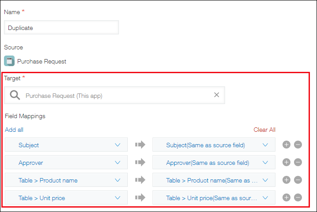Remove the Table > Unit price row
The image size is (317, 212).
tap(298, 197)
